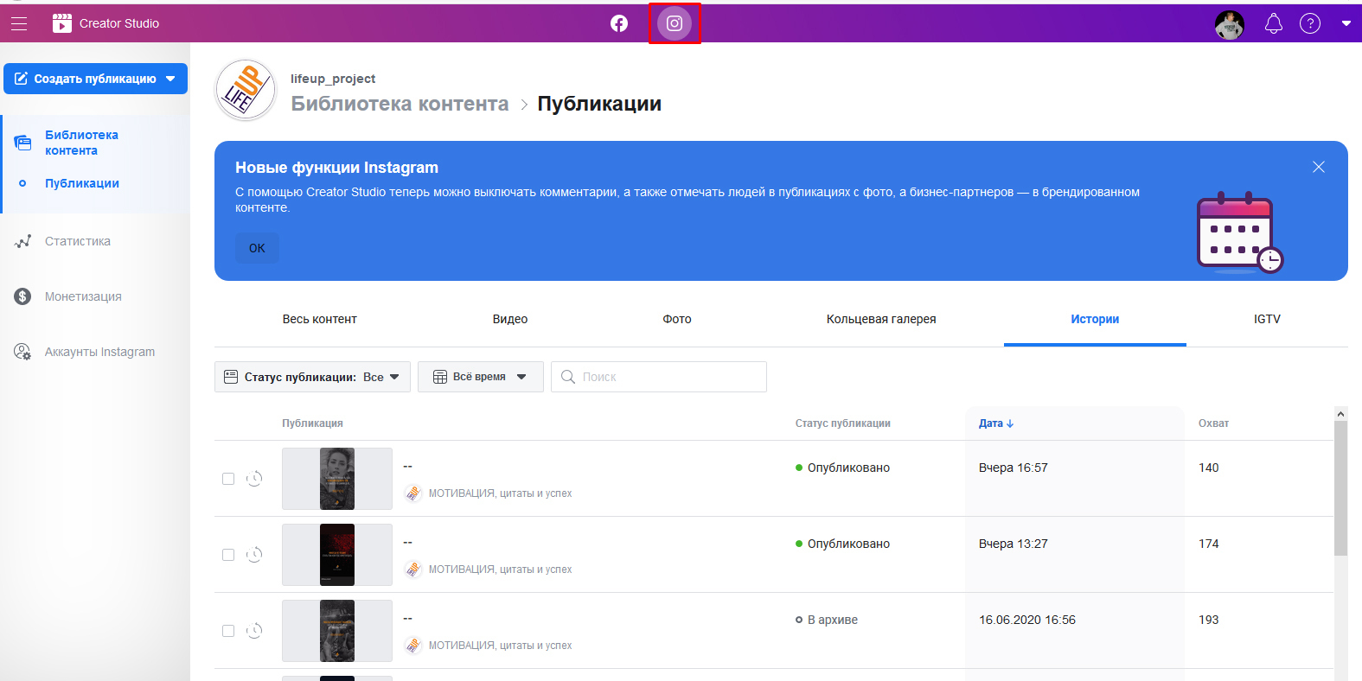The image size is (1362, 681).
Task: Click the Creator Studio logo icon
Action: pyautogui.click(x=62, y=23)
